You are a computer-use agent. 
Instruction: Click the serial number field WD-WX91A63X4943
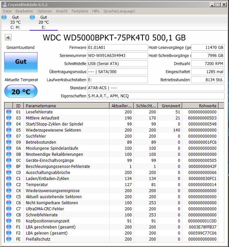click(x=117, y=56)
